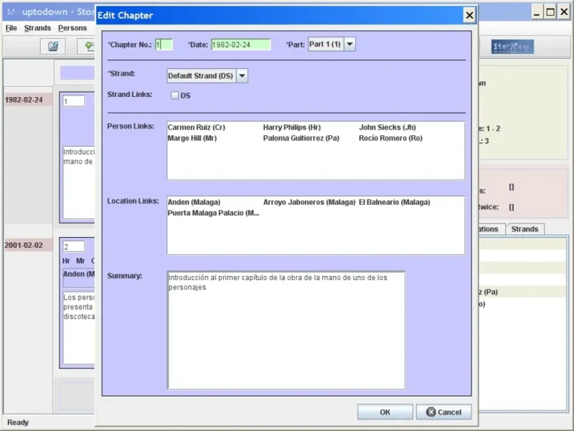Confirm with the OK button
574x431 pixels.
pyautogui.click(x=385, y=412)
